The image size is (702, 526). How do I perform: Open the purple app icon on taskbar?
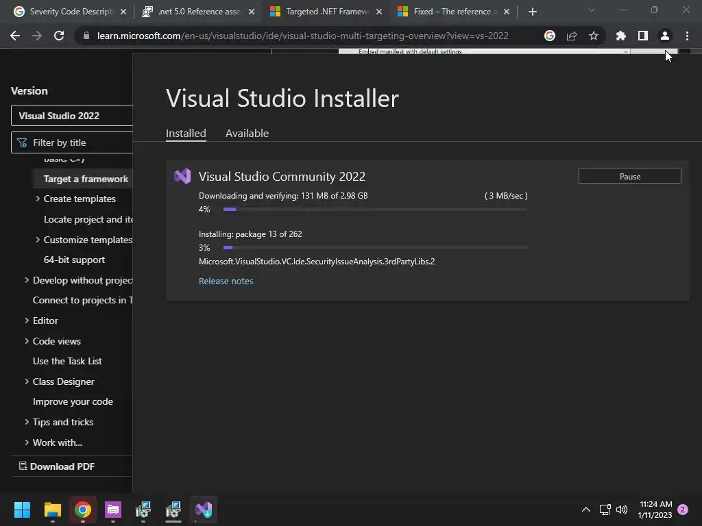pos(113,510)
